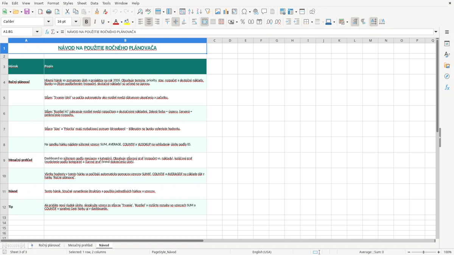Click the Copy icon
Screen dimensions: 454x255
click(76, 12)
